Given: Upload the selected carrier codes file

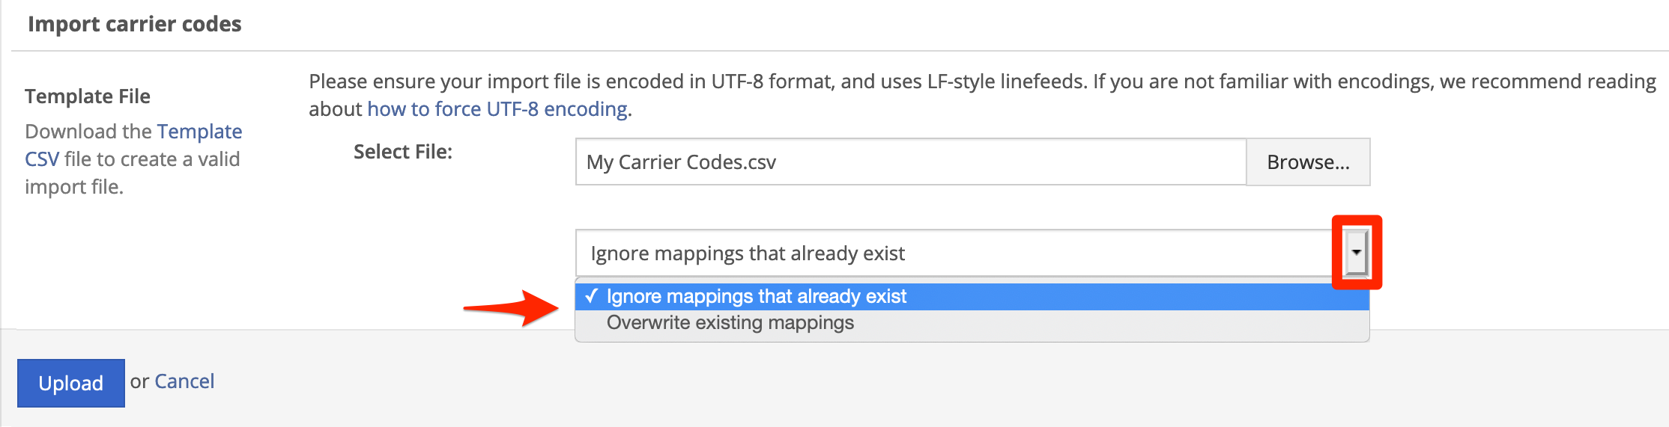Looking at the screenshot, I should click(71, 383).
